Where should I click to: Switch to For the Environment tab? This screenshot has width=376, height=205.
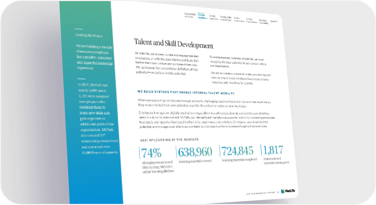[239, 19]
